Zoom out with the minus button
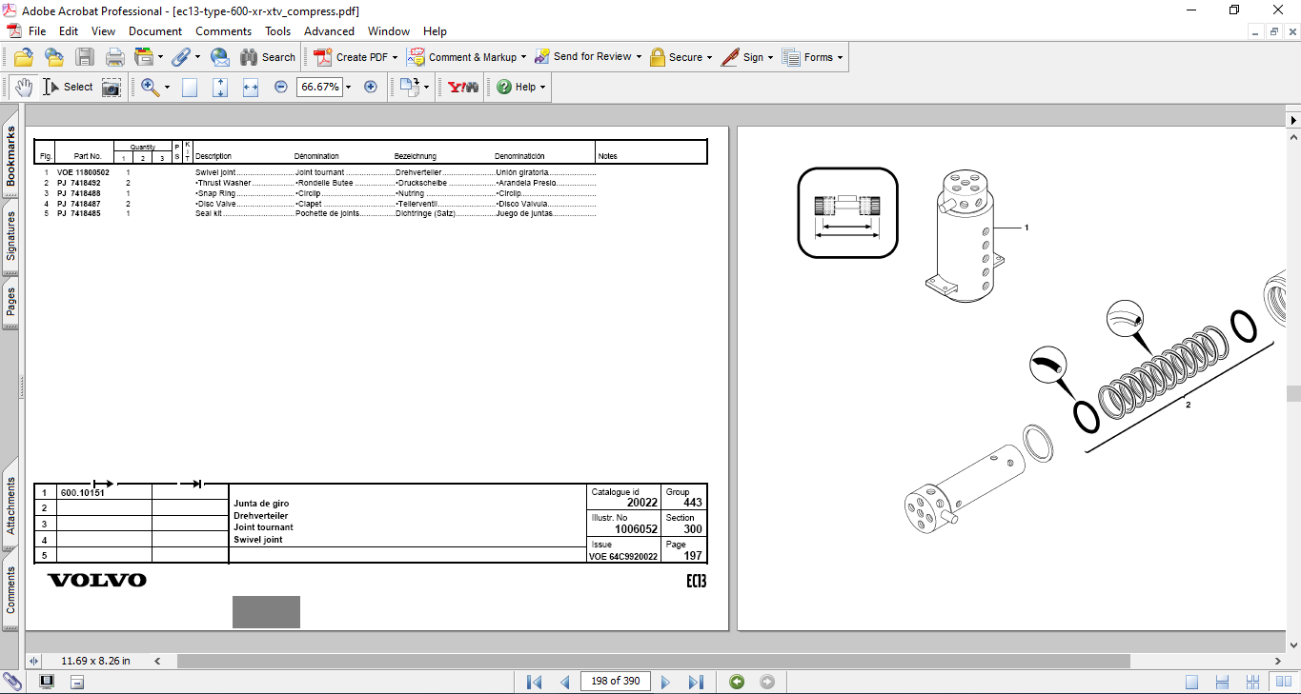Image resolution: width=1301 pixels, height=694 pixels. 281,87
